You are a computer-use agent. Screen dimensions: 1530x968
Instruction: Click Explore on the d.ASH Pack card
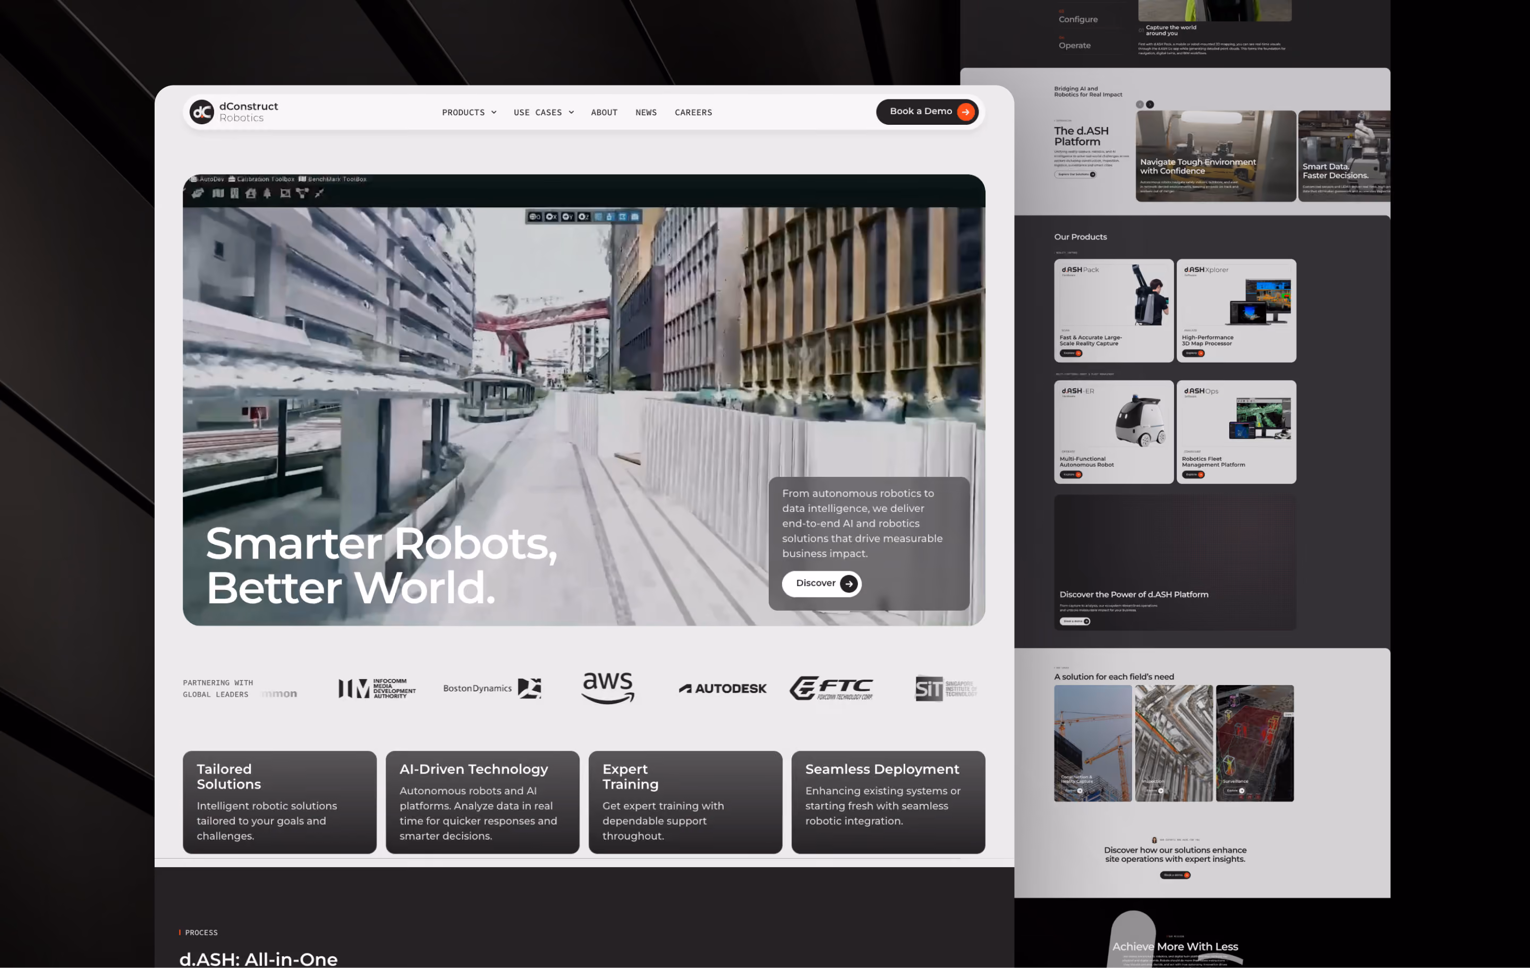[x=1070, y=353]
